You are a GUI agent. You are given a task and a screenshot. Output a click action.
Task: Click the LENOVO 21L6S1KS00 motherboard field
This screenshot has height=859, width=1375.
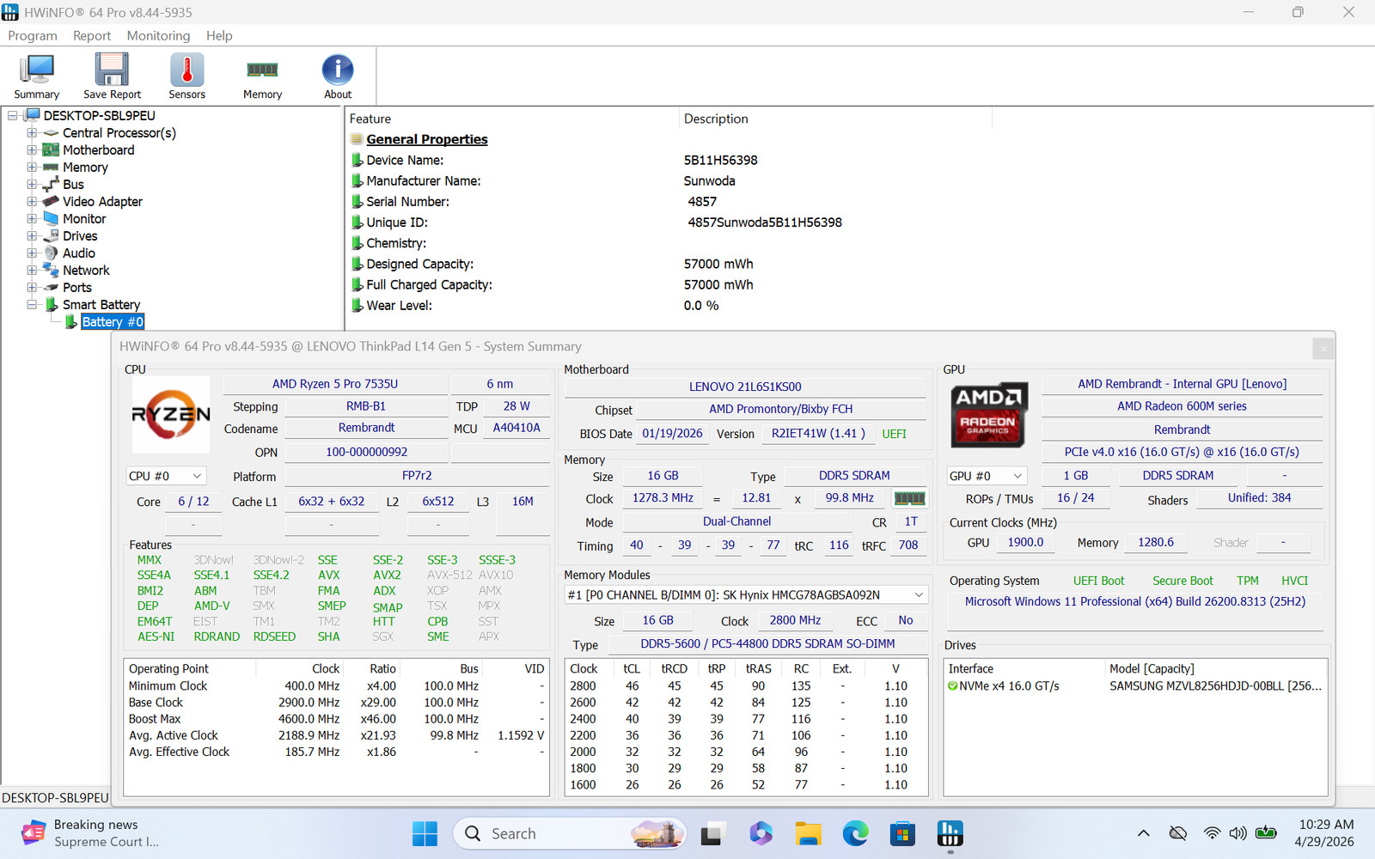tap(745, 387)
